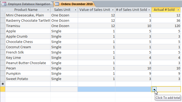This screenshot has width=182, height=102.
Task: Click One Dozen in the Tiramisu row
Action: 64,26
